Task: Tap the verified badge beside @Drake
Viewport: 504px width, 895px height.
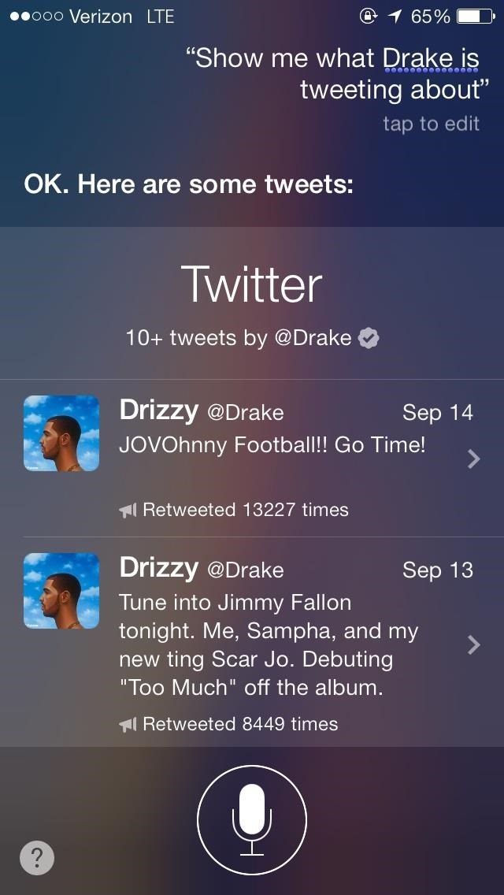Action: (x=369, y=339)
